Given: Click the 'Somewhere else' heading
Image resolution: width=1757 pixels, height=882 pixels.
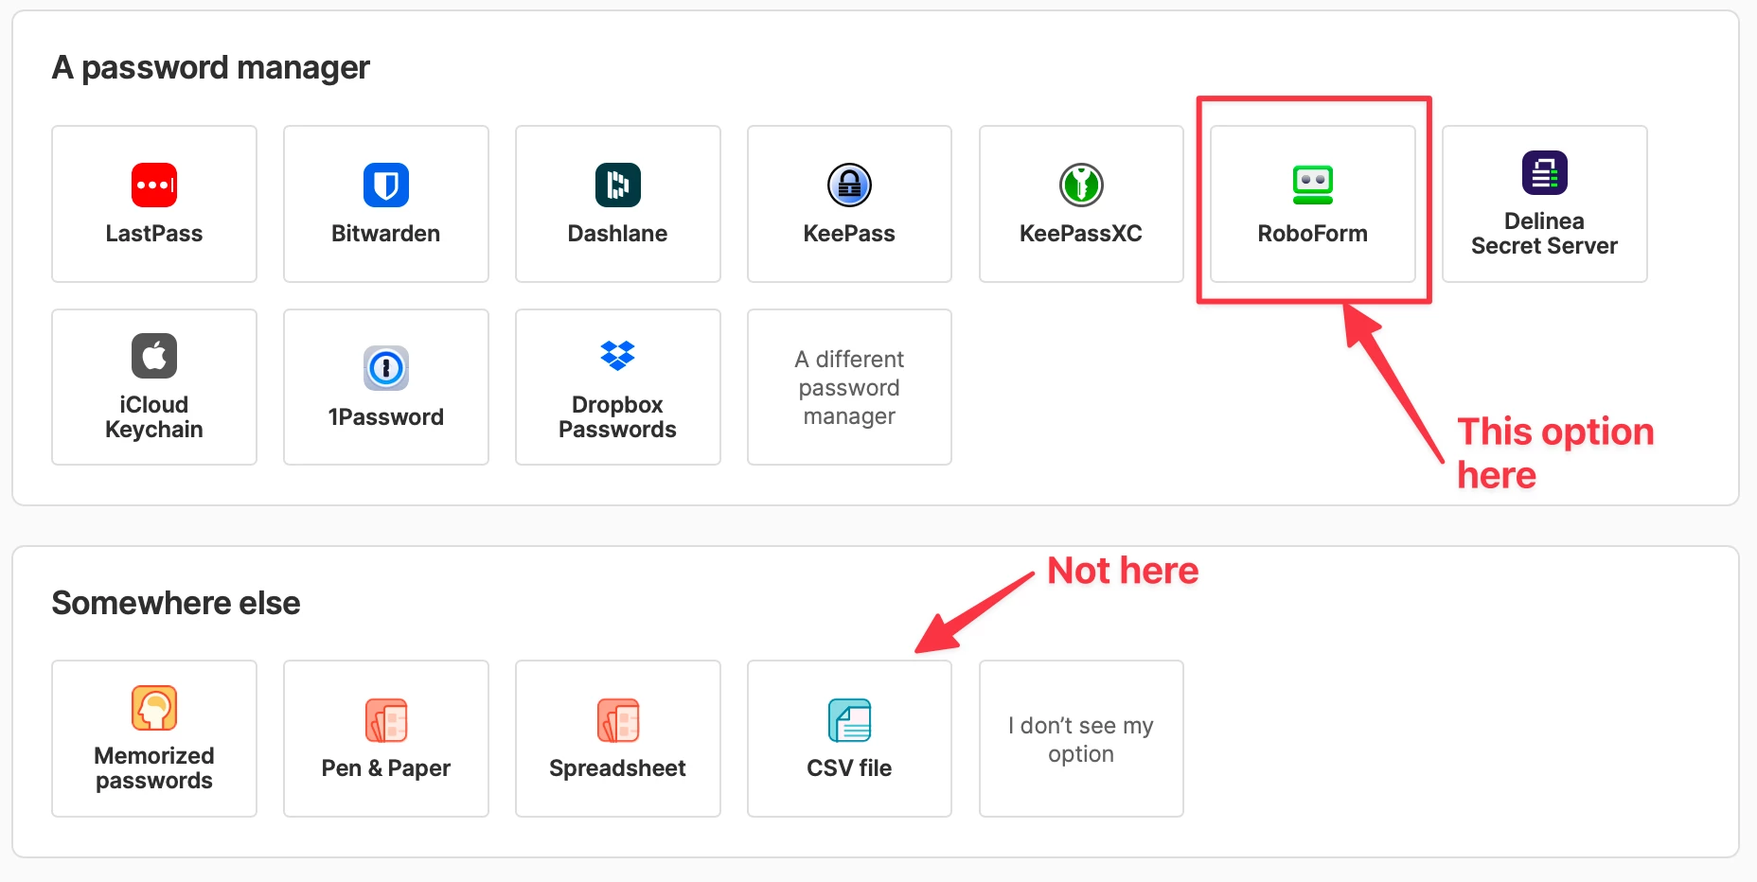Looking at the screenshot, I should [176, 603].
